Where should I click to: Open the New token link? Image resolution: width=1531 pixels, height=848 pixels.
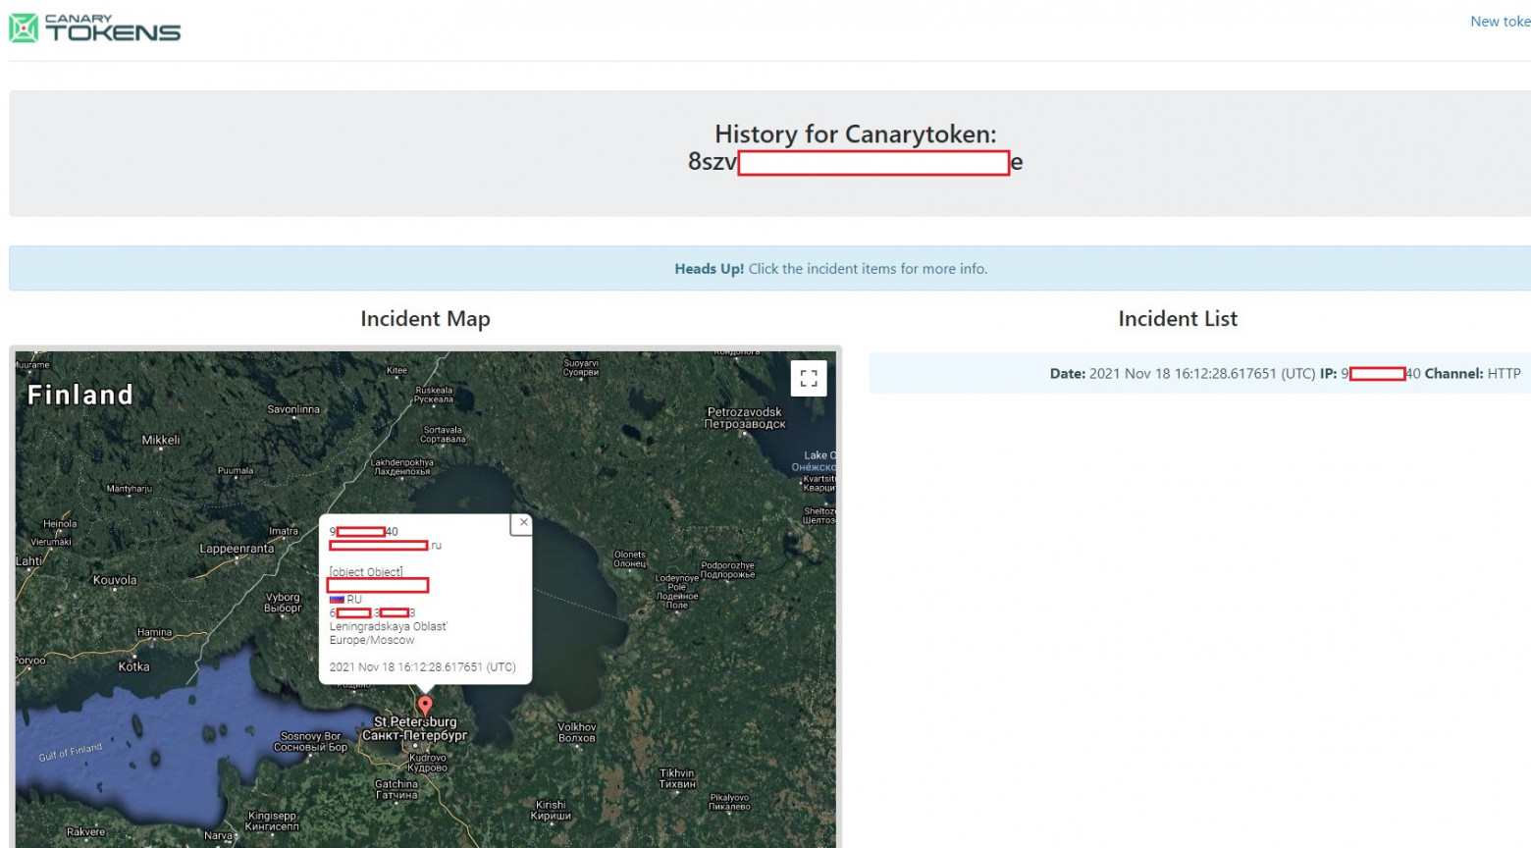pyautogui.click(x=1500, y=22)
